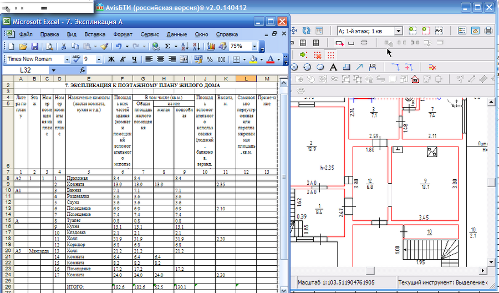Viewport: 499px width, 293px height.
Task: Toggle right text alignment
Action: [172, 59]
